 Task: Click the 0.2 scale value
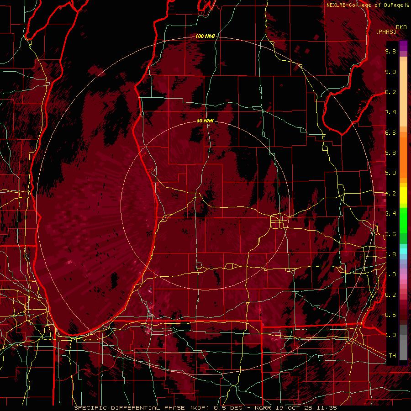pos(390,295)
